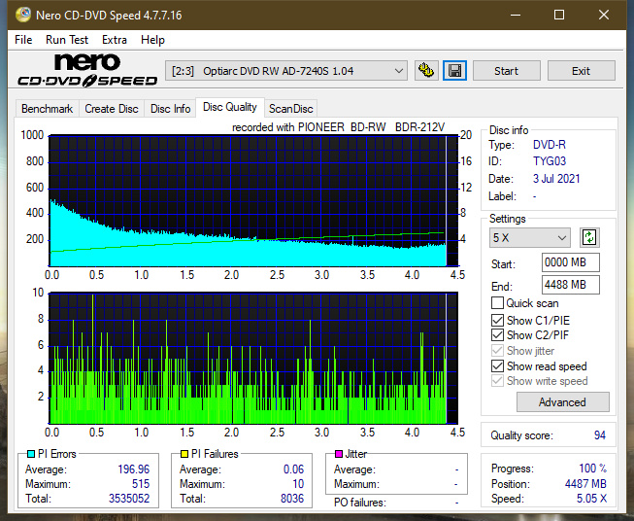Maximize the Nero window
The width and height of the screenshot is (634, 521).
pyautogui.click(x=559, y=15)
